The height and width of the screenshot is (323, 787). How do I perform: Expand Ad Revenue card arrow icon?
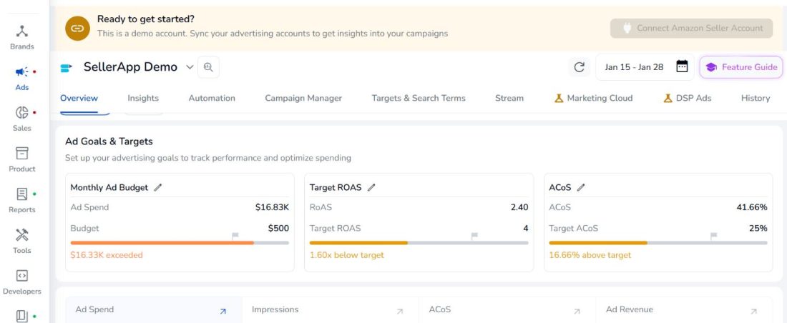753,312
